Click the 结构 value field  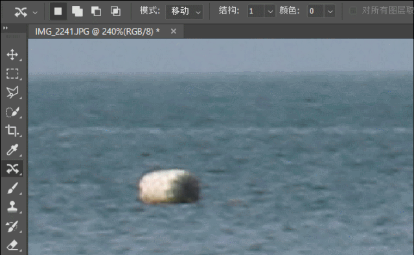coord(255,12)
